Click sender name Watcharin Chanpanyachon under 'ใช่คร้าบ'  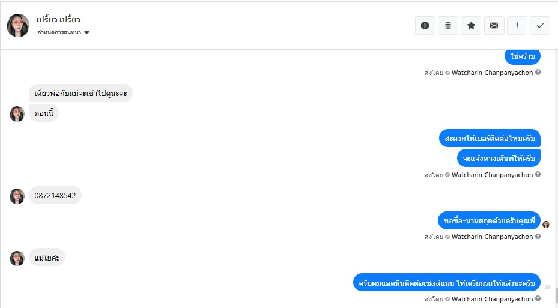[x=492, y=73]
